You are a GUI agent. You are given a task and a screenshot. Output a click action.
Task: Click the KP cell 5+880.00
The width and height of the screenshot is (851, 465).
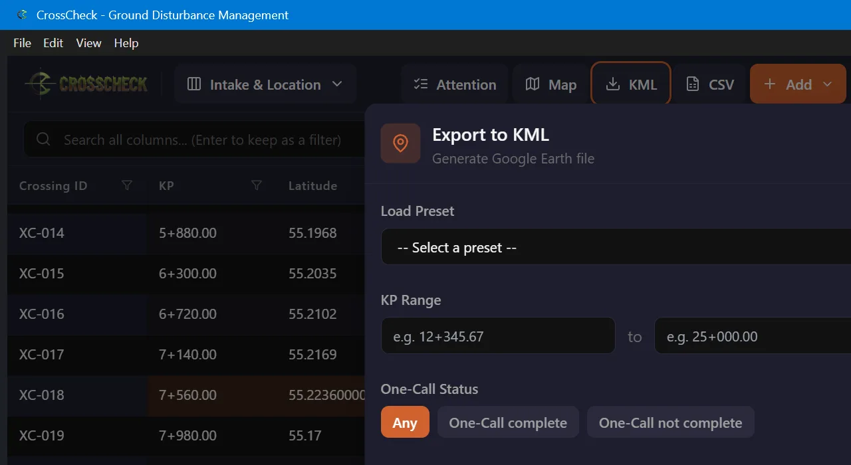[x=187, y=233]
